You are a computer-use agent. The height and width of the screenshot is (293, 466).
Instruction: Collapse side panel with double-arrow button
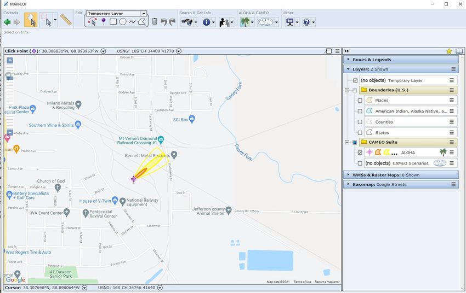coord(346,51)
